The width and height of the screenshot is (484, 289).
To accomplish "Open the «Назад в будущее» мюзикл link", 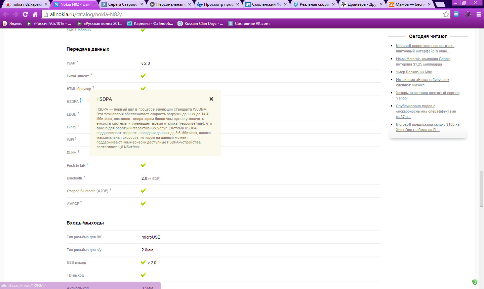I will [x=422, y=82].
